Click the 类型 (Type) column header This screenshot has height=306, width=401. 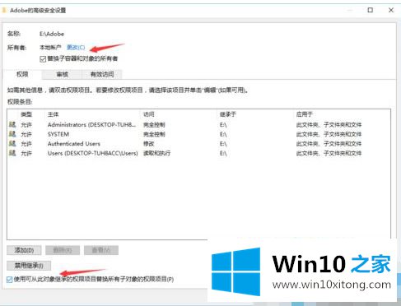click(26, 114)
